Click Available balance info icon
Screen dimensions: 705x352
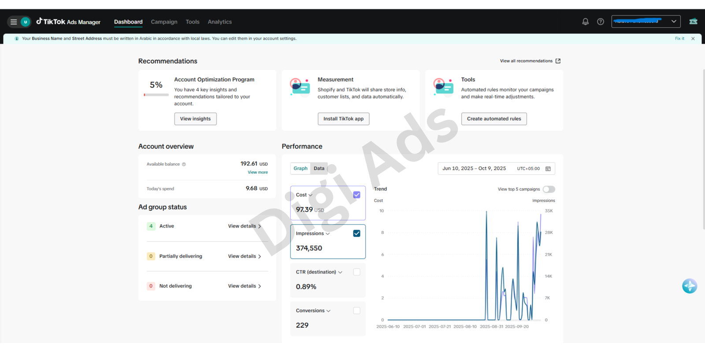click(x=184, y=165)
